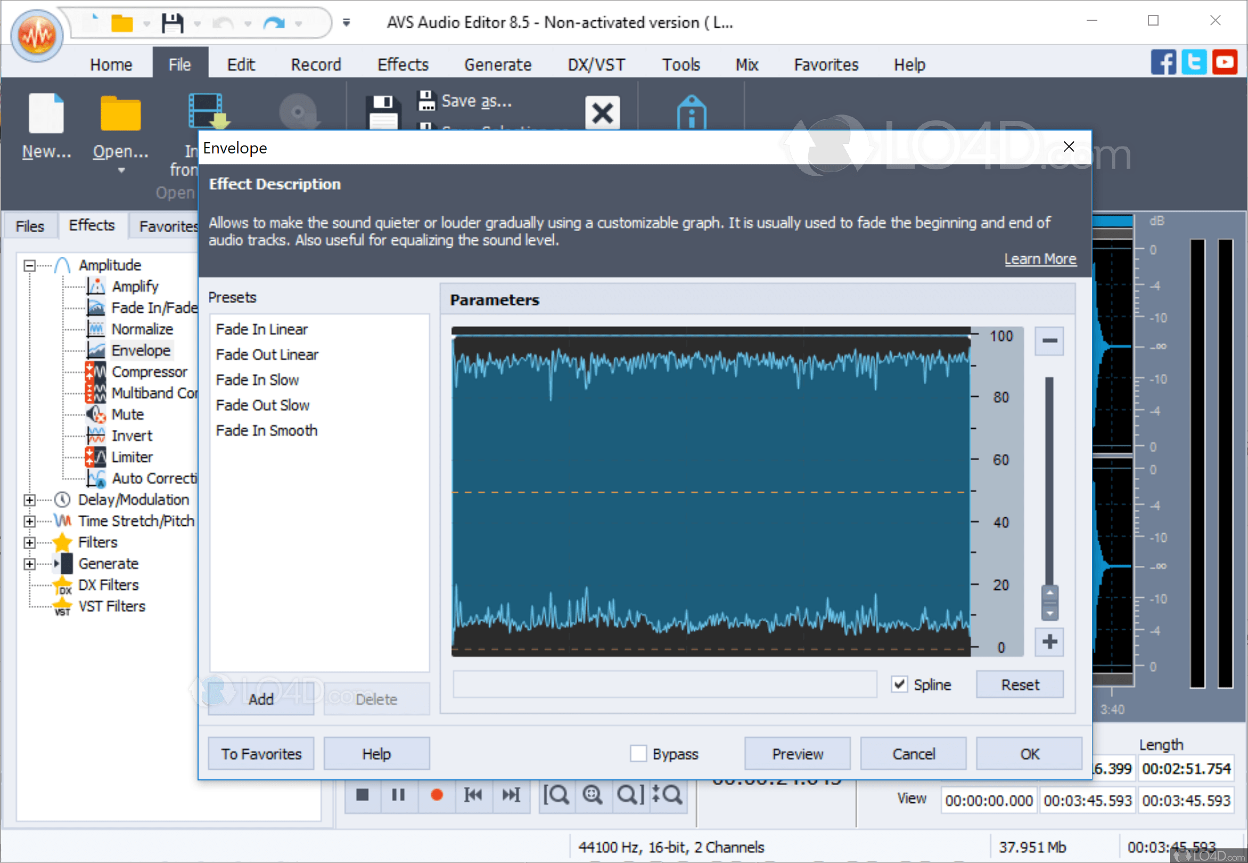Open the YouTube social icon
This screenshot has width=1248, height=863.
point(1225,62)
